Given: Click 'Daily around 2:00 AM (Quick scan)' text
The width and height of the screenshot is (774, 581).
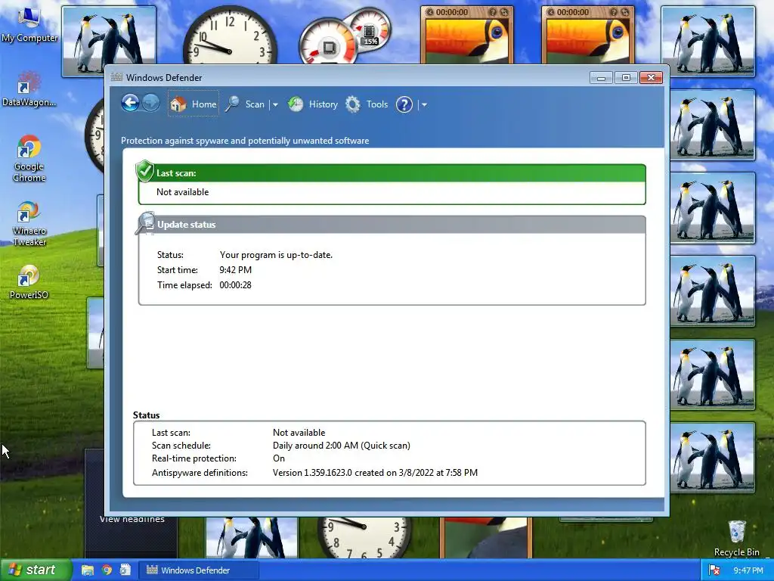Looking at the screenshot, I should tap(342, 445).
